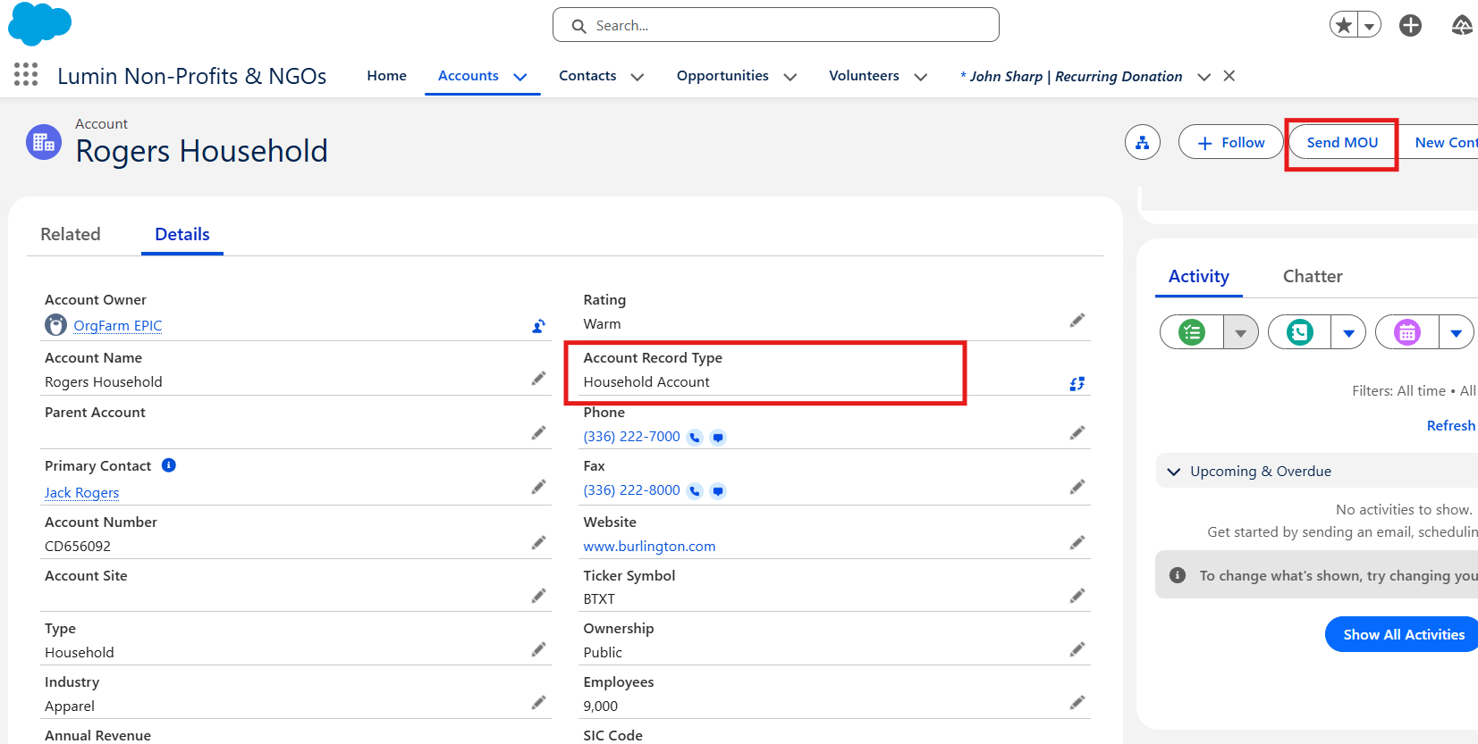Click the favorites star icon
The width and height of the screenshot is (1478, 744).
1343,25
